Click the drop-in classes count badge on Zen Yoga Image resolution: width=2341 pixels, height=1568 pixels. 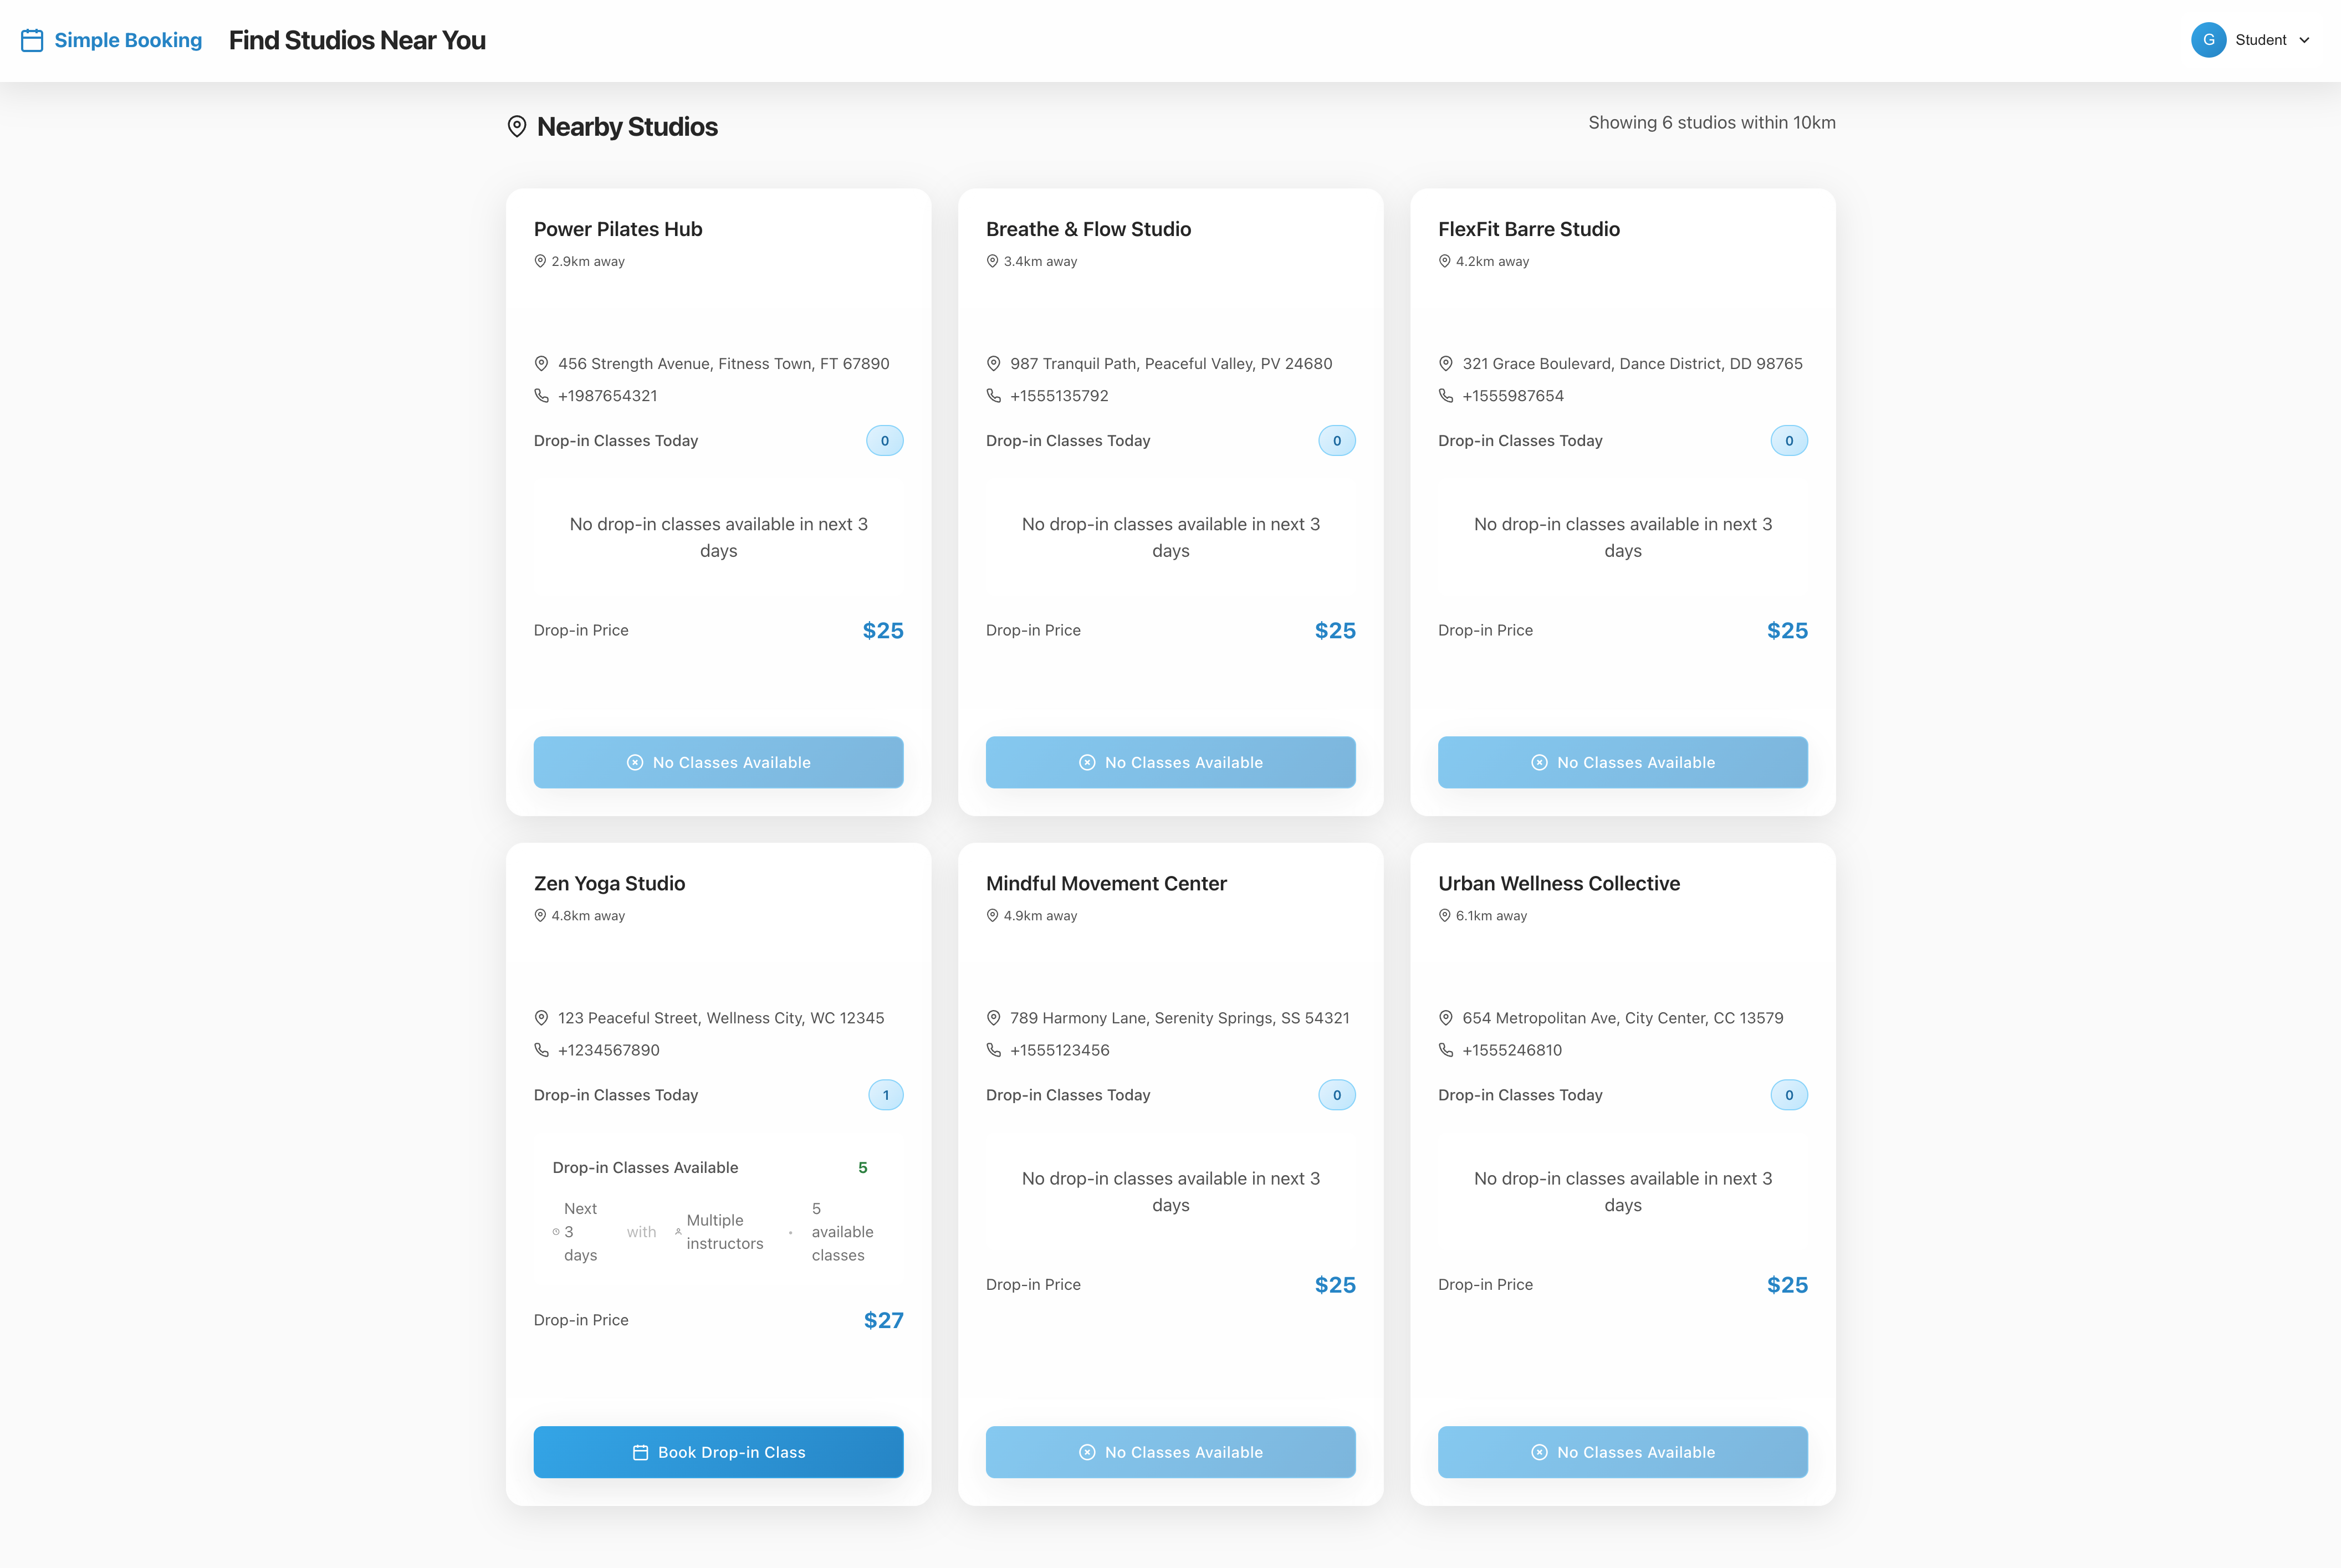pos(885,1095)
